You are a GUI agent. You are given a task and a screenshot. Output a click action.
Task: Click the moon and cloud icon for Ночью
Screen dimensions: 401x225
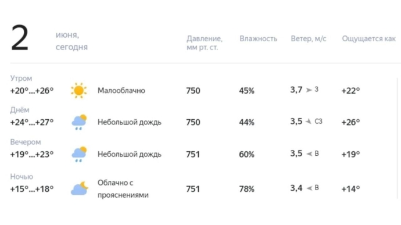79,188
